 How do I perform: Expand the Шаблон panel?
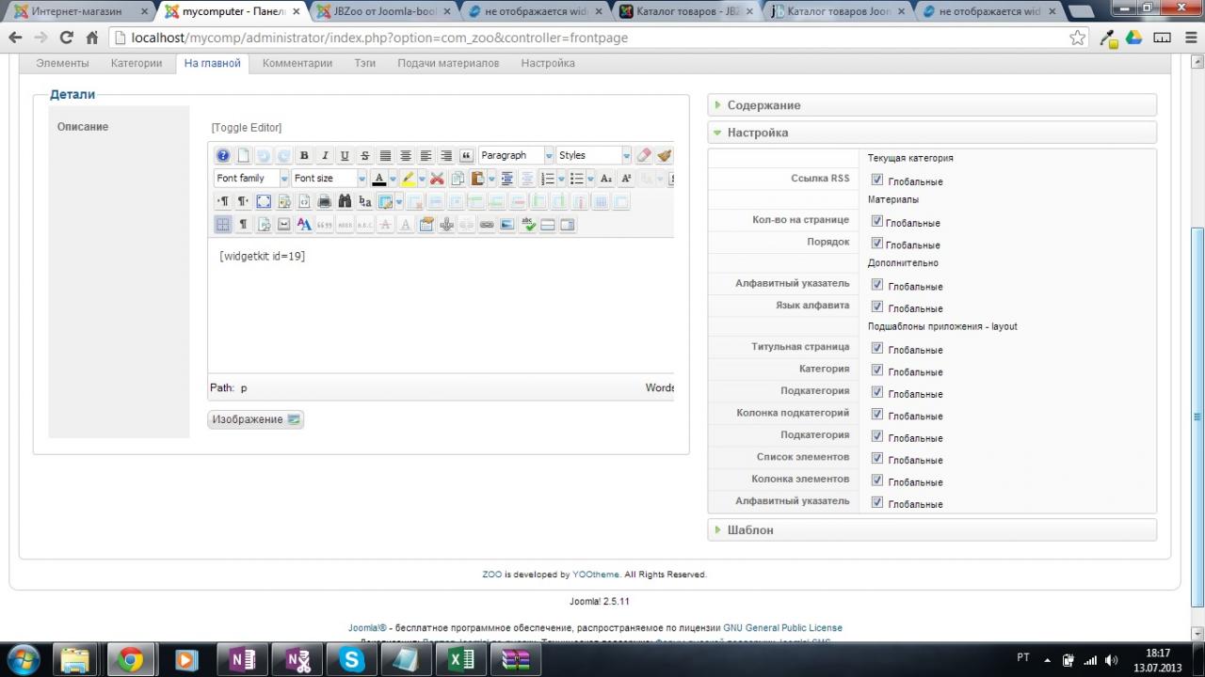click(932, 530)
